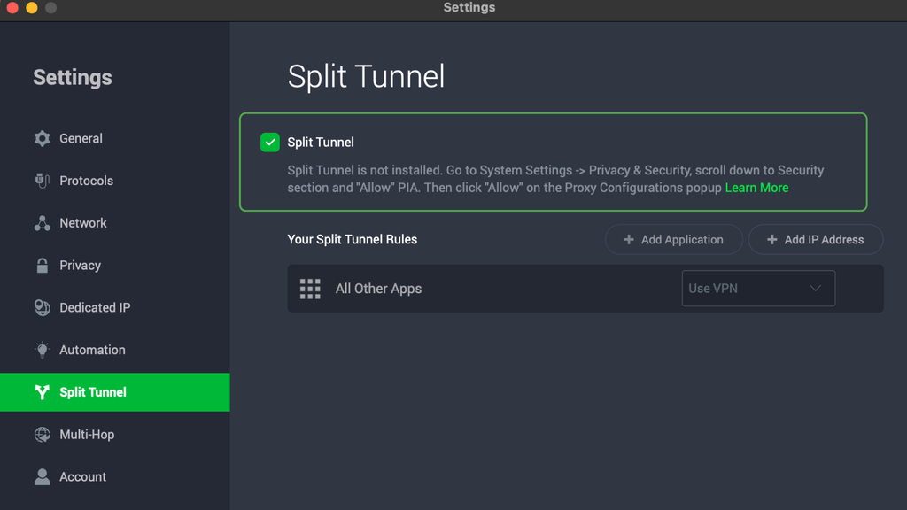The width and height of the screenshot is (907, 510).
Task: Close the Settings window
Action: [12, 7]
